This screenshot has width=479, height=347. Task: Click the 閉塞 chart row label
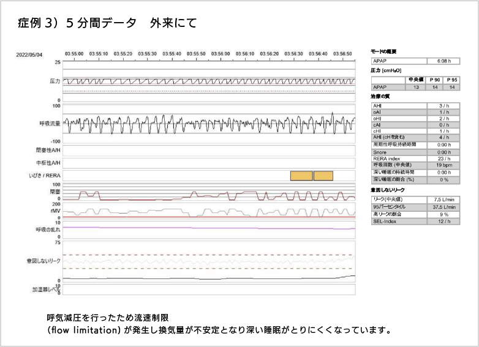click(x=55, y=192)
